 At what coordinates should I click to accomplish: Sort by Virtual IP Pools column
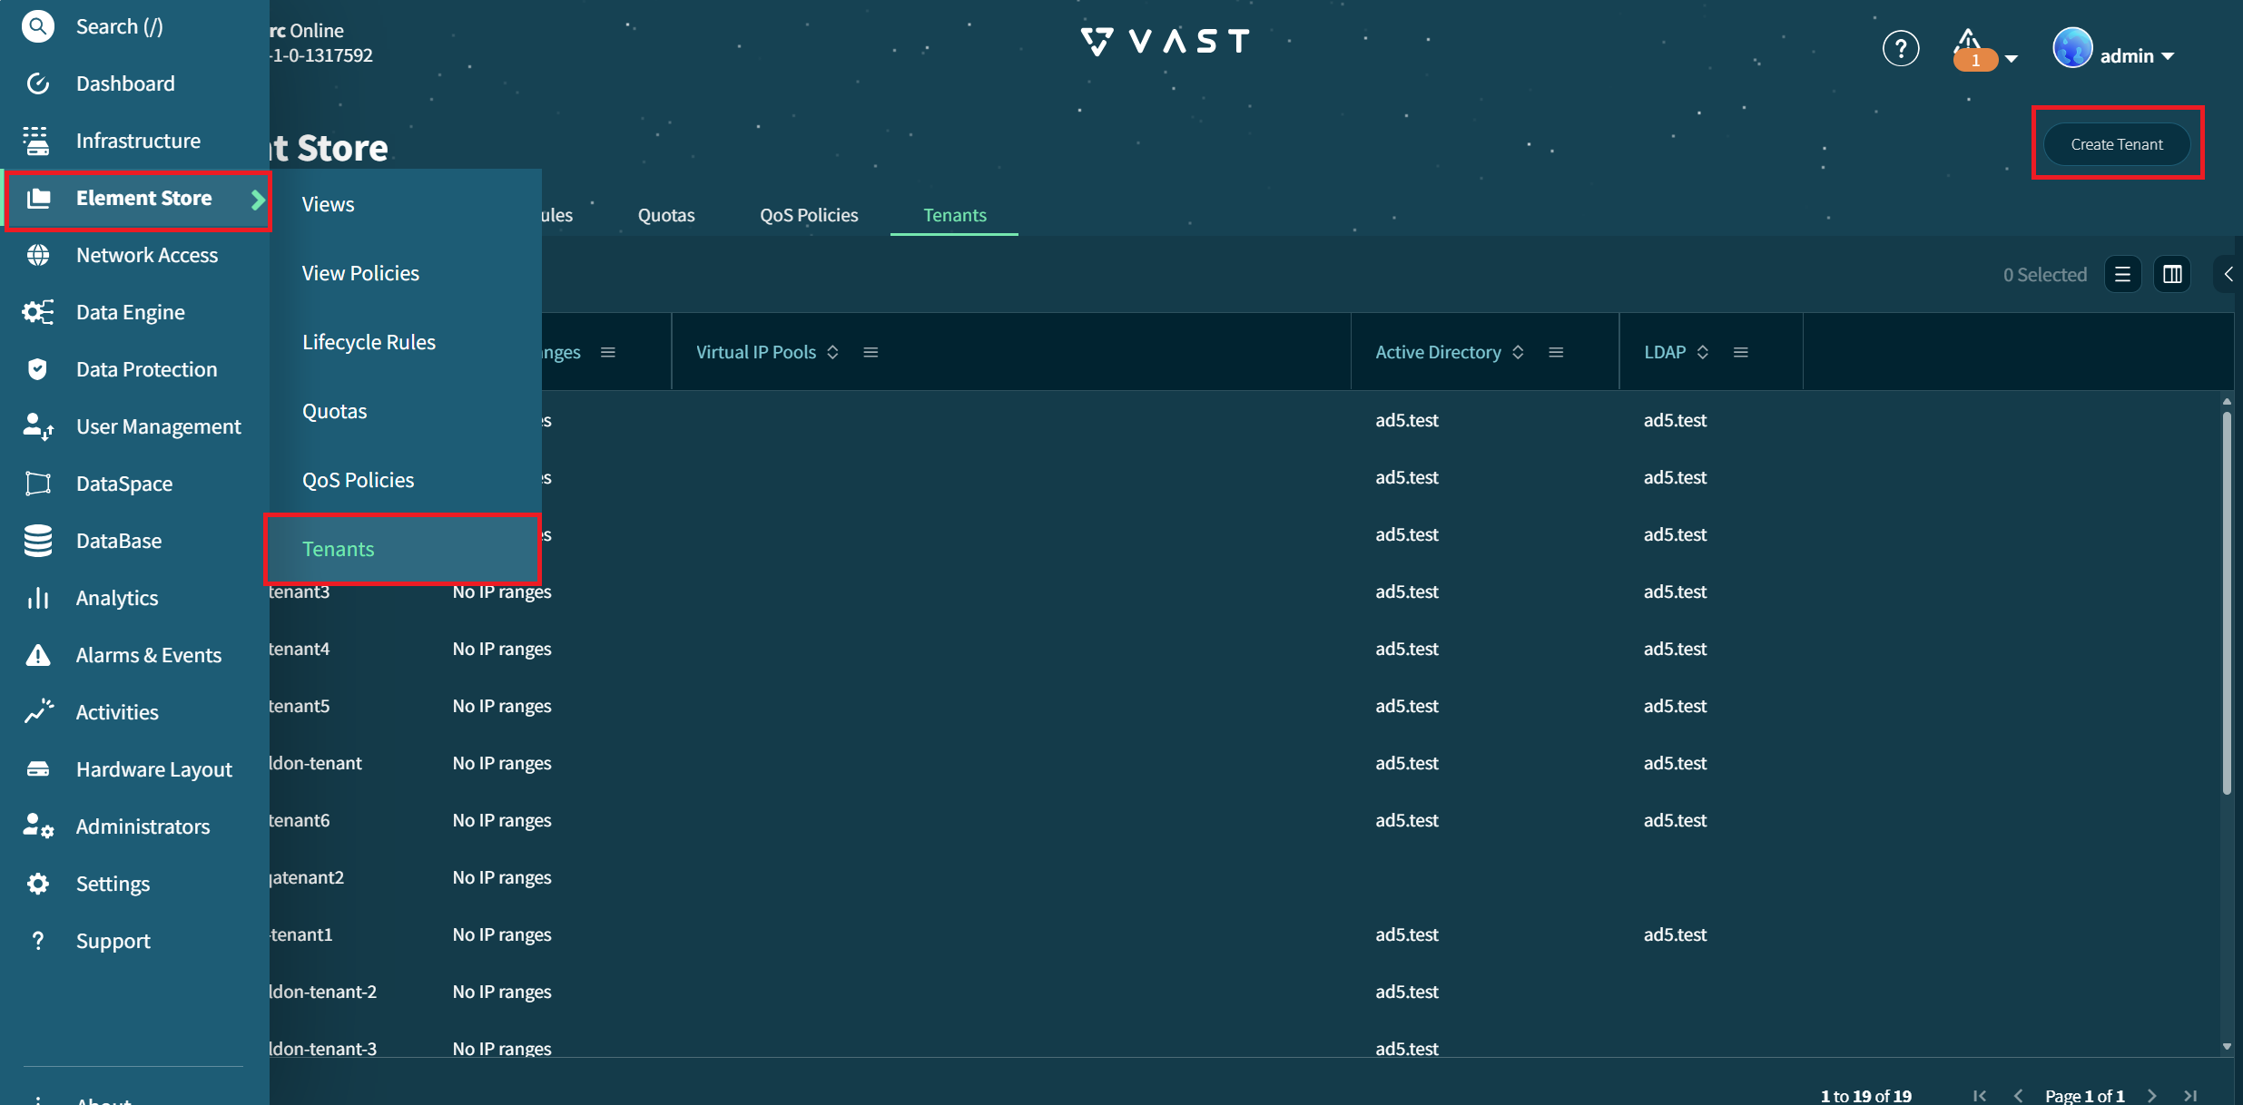point(832,352)
